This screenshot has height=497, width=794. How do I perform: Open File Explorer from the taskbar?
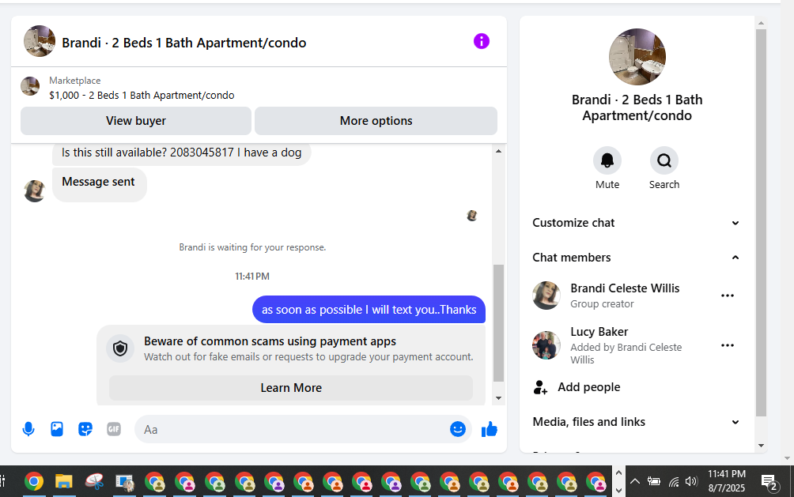(64, 481)
